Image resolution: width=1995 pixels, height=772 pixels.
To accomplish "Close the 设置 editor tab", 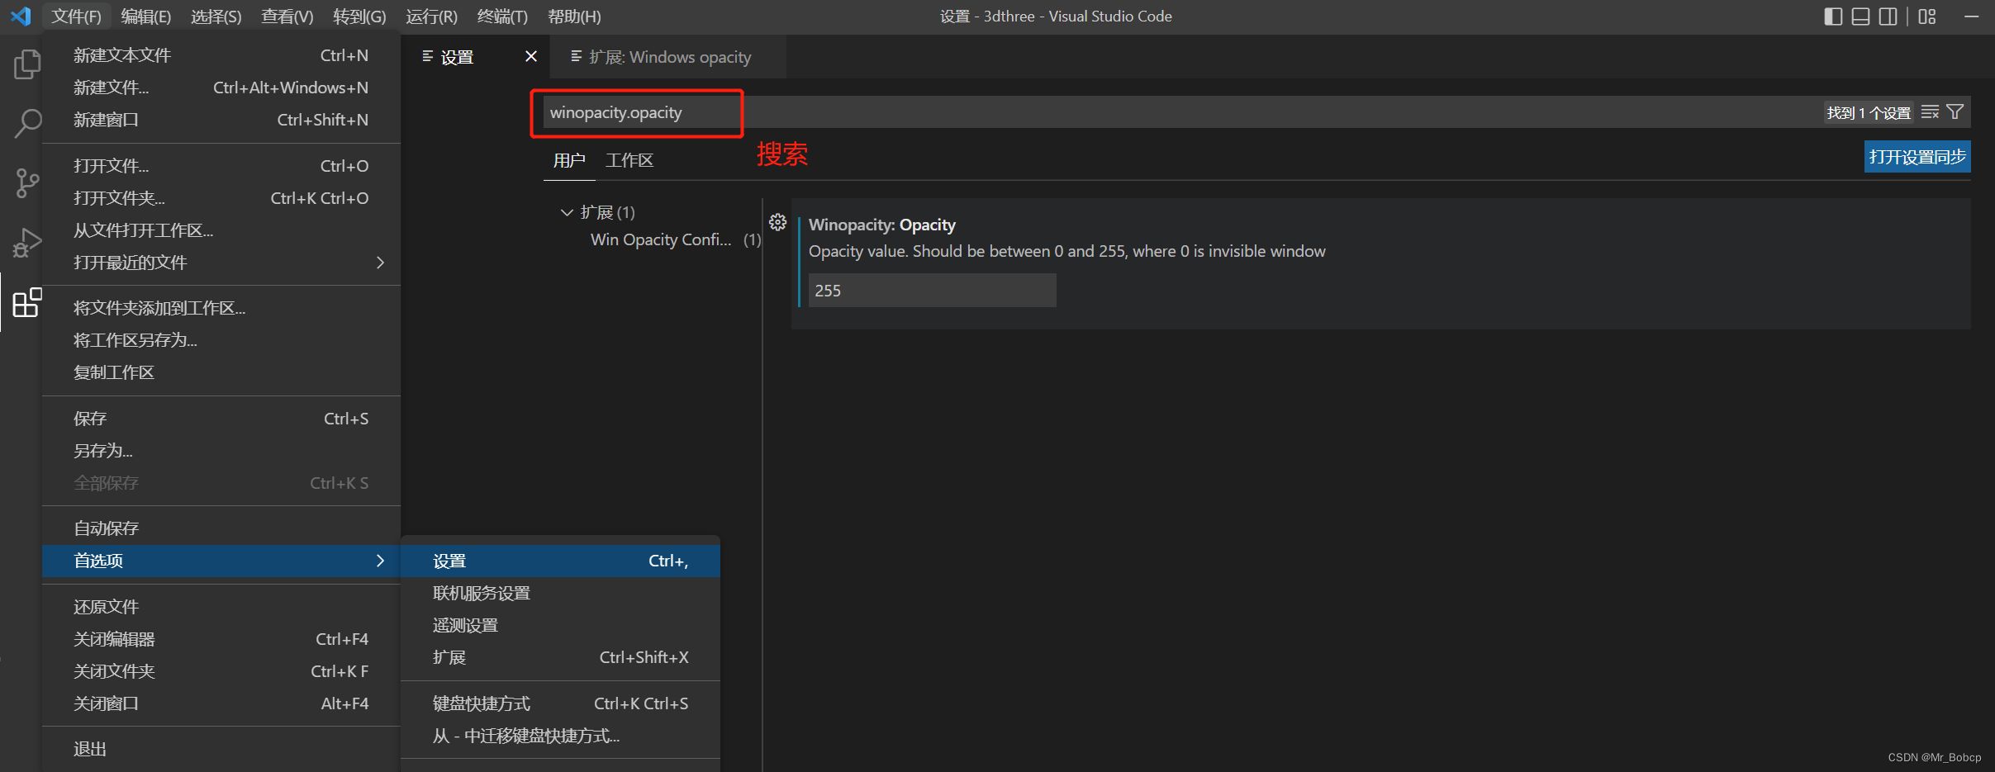I will click(531, 56).
